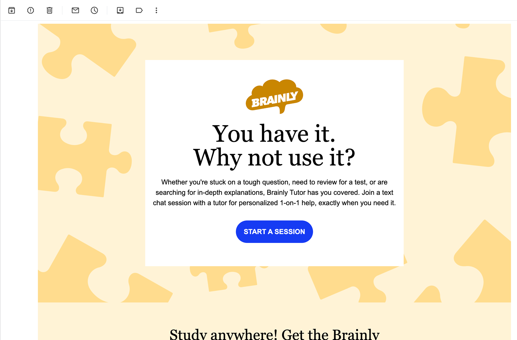The image size is (517, 340).
Task: Snooze this email via the clock icon
Action: [x=94, y=11]
